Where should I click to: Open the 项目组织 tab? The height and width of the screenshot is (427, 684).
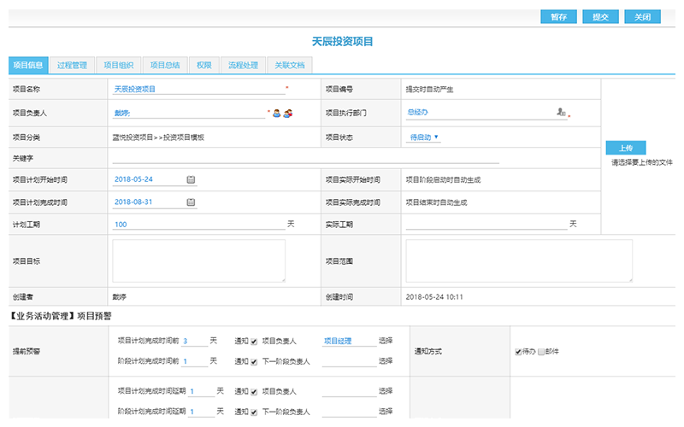(x=118, y=65)
